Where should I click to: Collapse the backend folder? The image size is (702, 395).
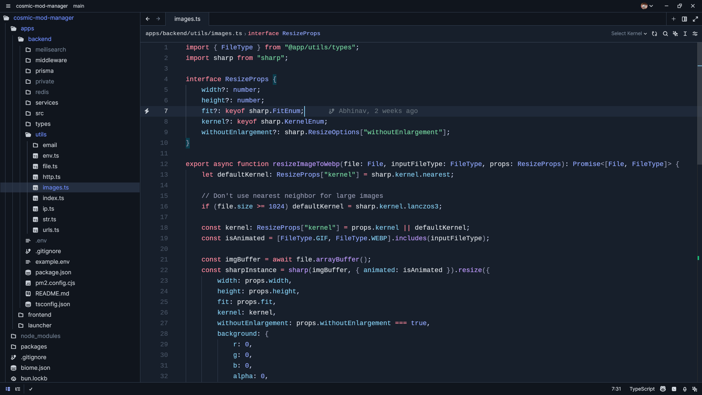tap(39, 39)
